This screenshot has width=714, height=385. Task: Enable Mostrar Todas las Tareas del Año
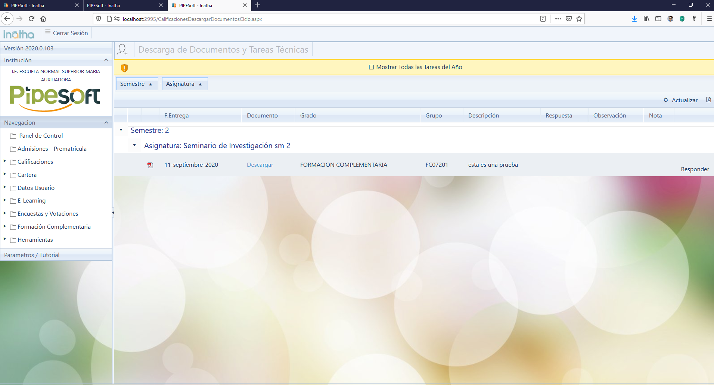(371, 67)
